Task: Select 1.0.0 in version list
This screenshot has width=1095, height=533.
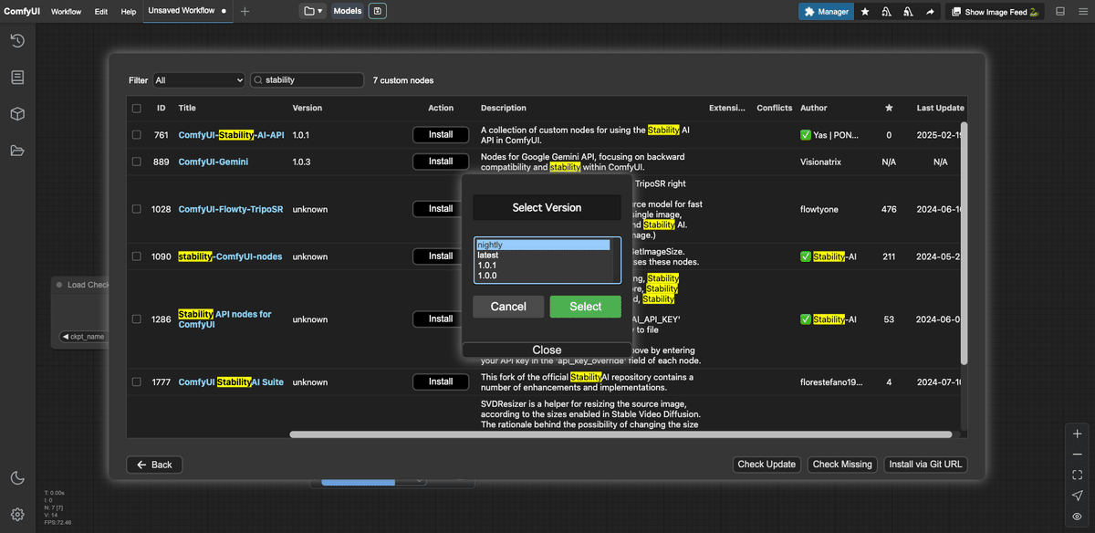Action: [543, 276]
